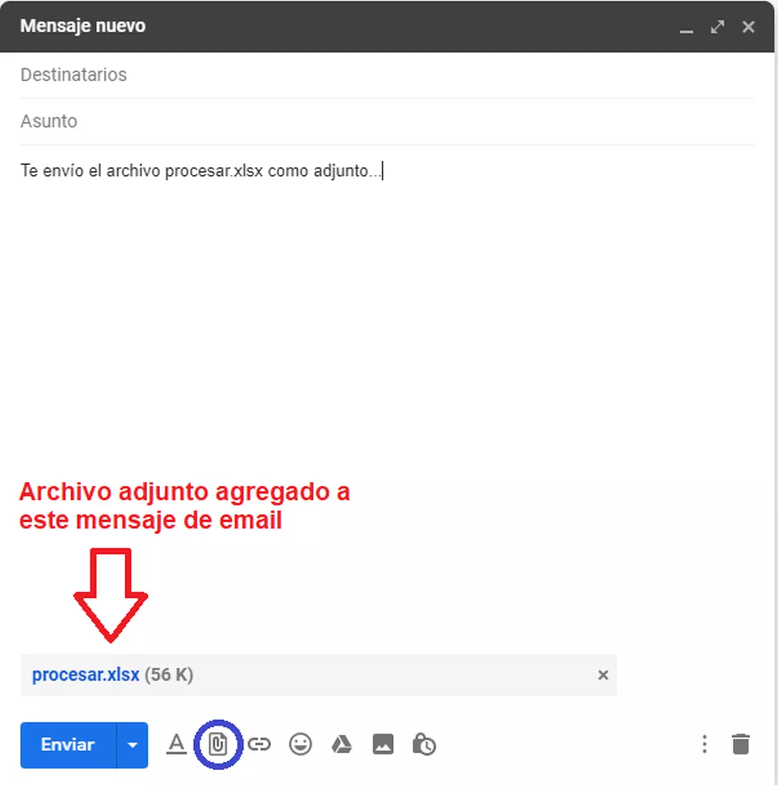Open the attach files paperclip tool
Screen dimensions: 778x785
[x=218, y=744]
